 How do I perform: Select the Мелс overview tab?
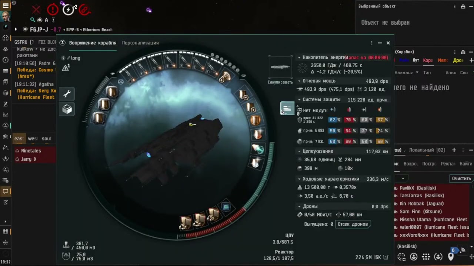tap(443, 60)
